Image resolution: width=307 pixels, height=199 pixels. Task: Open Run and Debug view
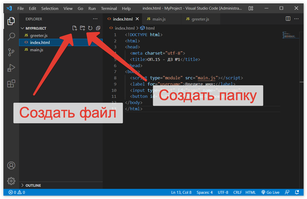point(11,68)
